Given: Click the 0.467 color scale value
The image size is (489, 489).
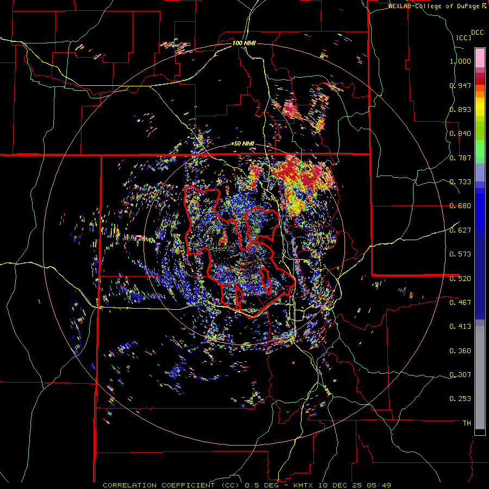Looking at the screenshot, I should (460, 302).
